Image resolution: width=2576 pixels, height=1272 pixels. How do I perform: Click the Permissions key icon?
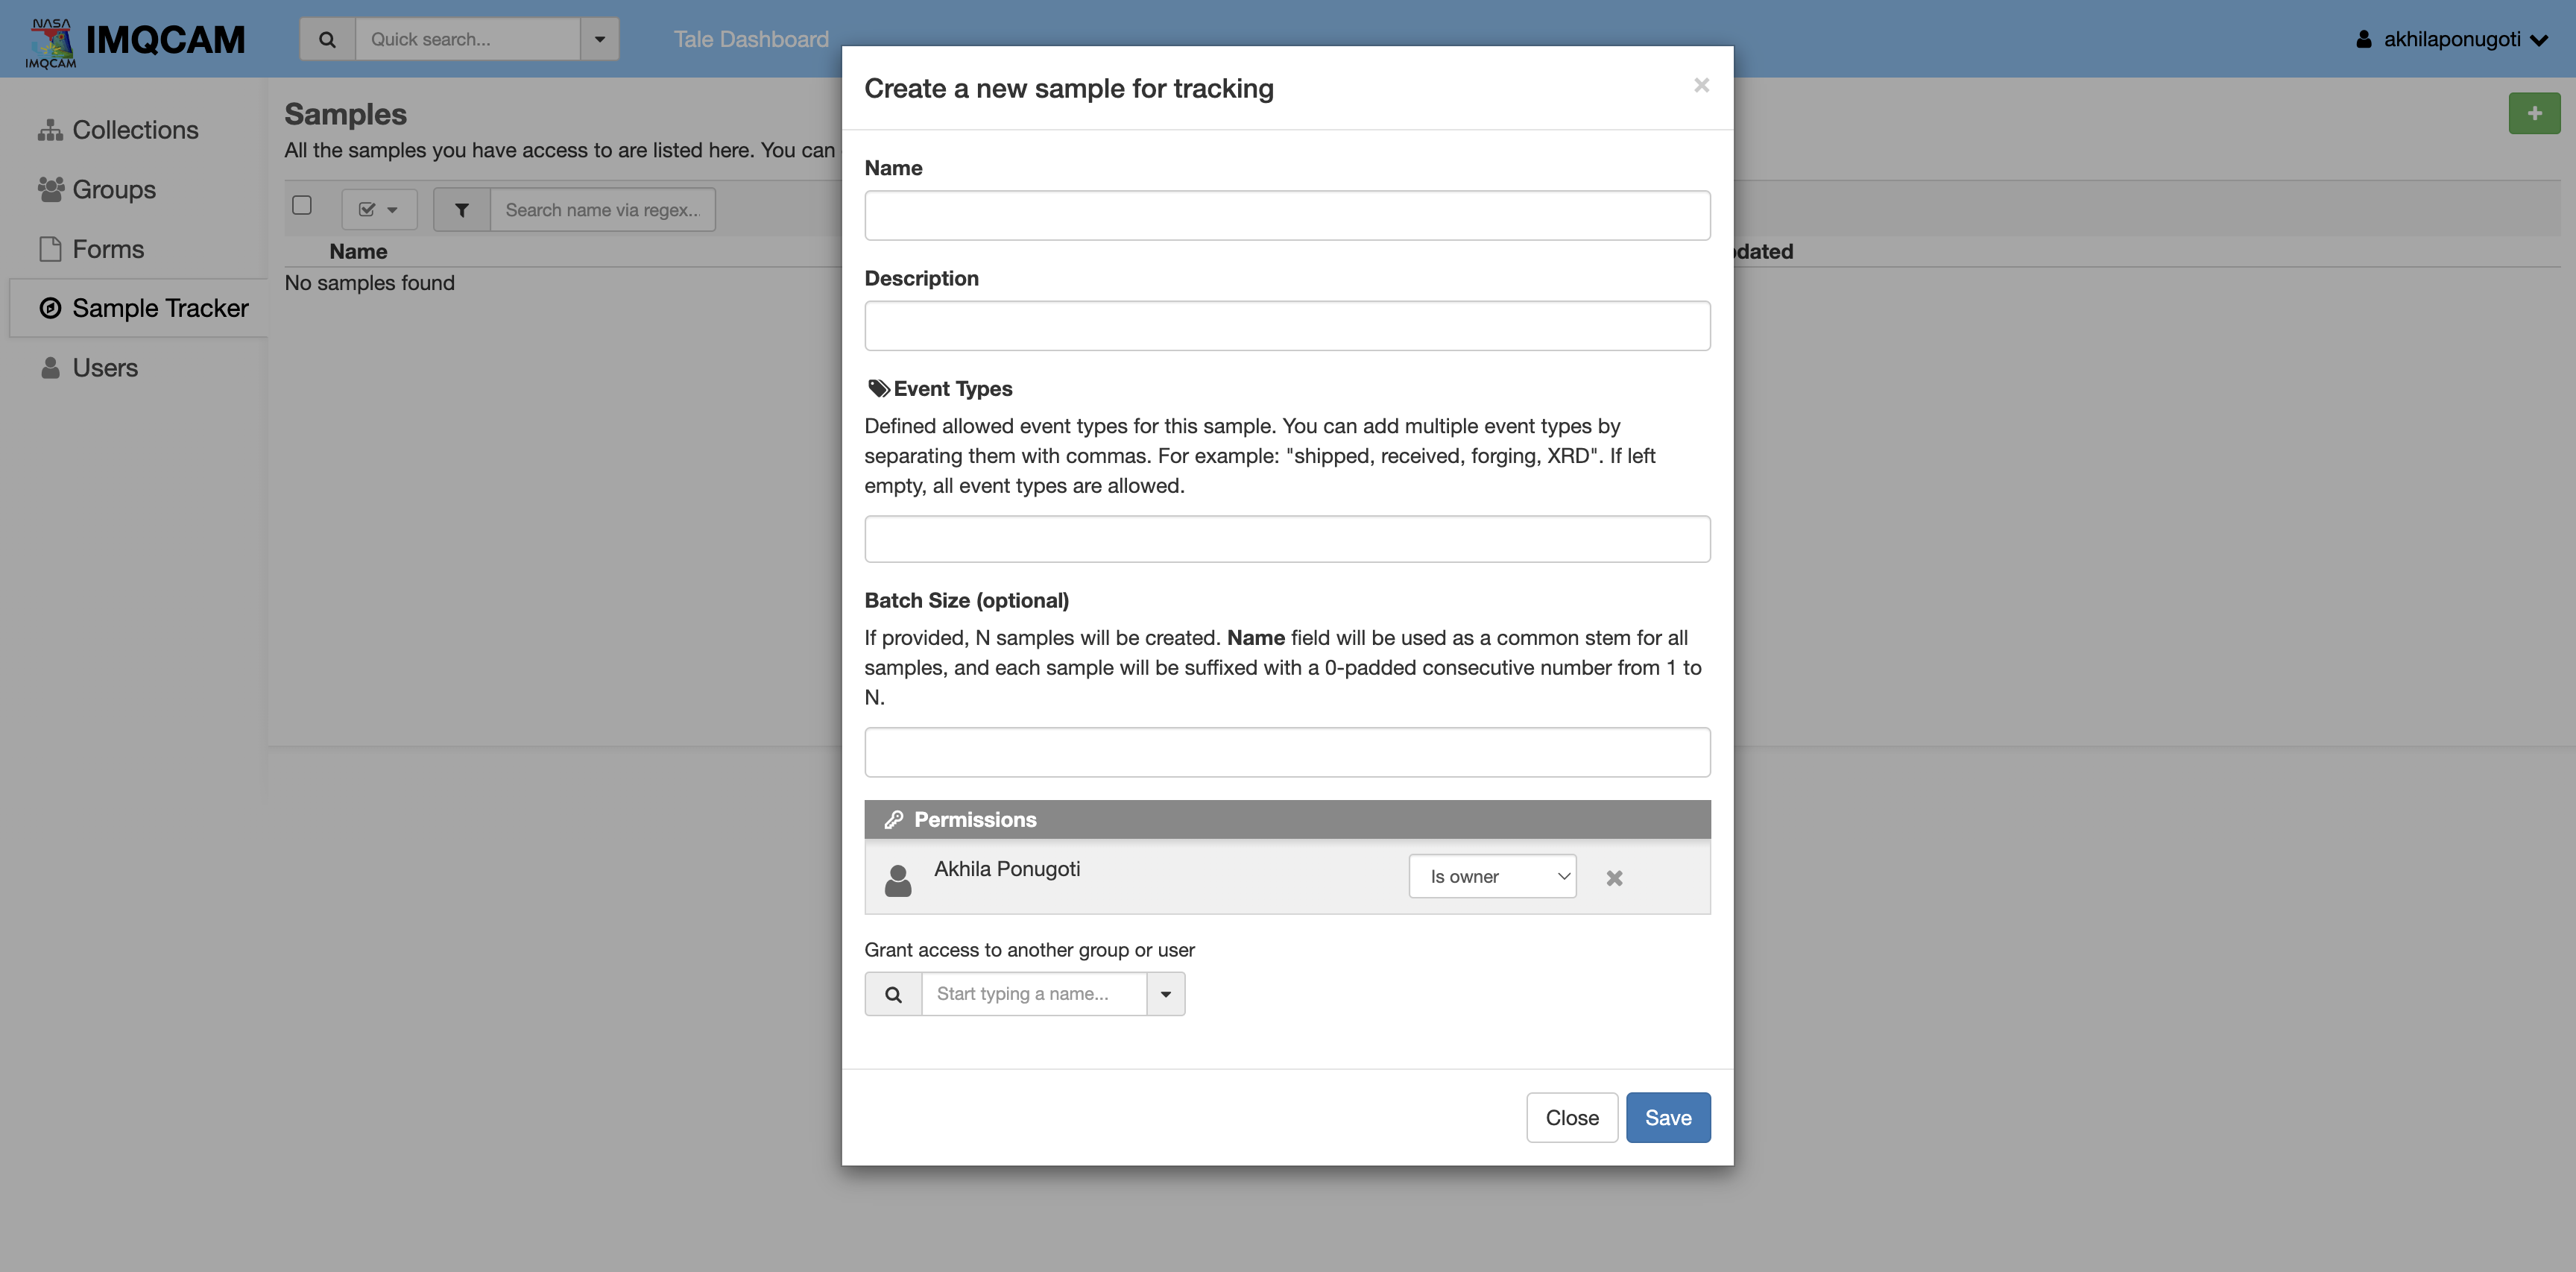point(894,820)
